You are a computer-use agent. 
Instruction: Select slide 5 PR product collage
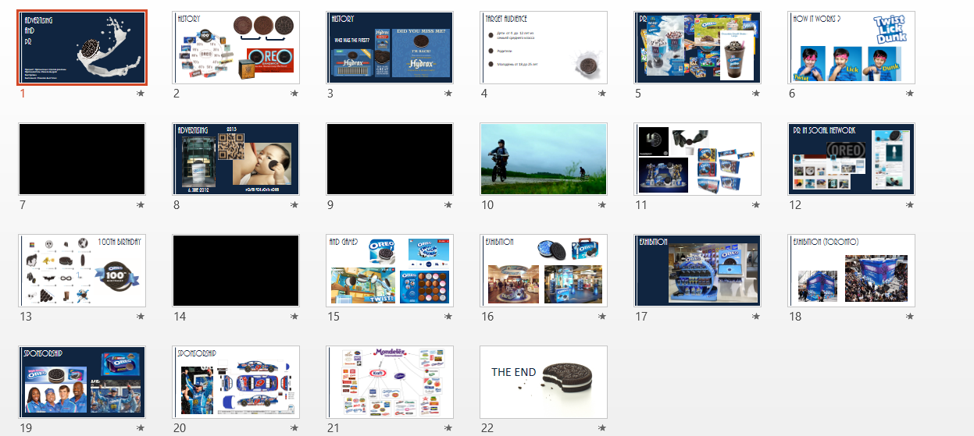698,48
